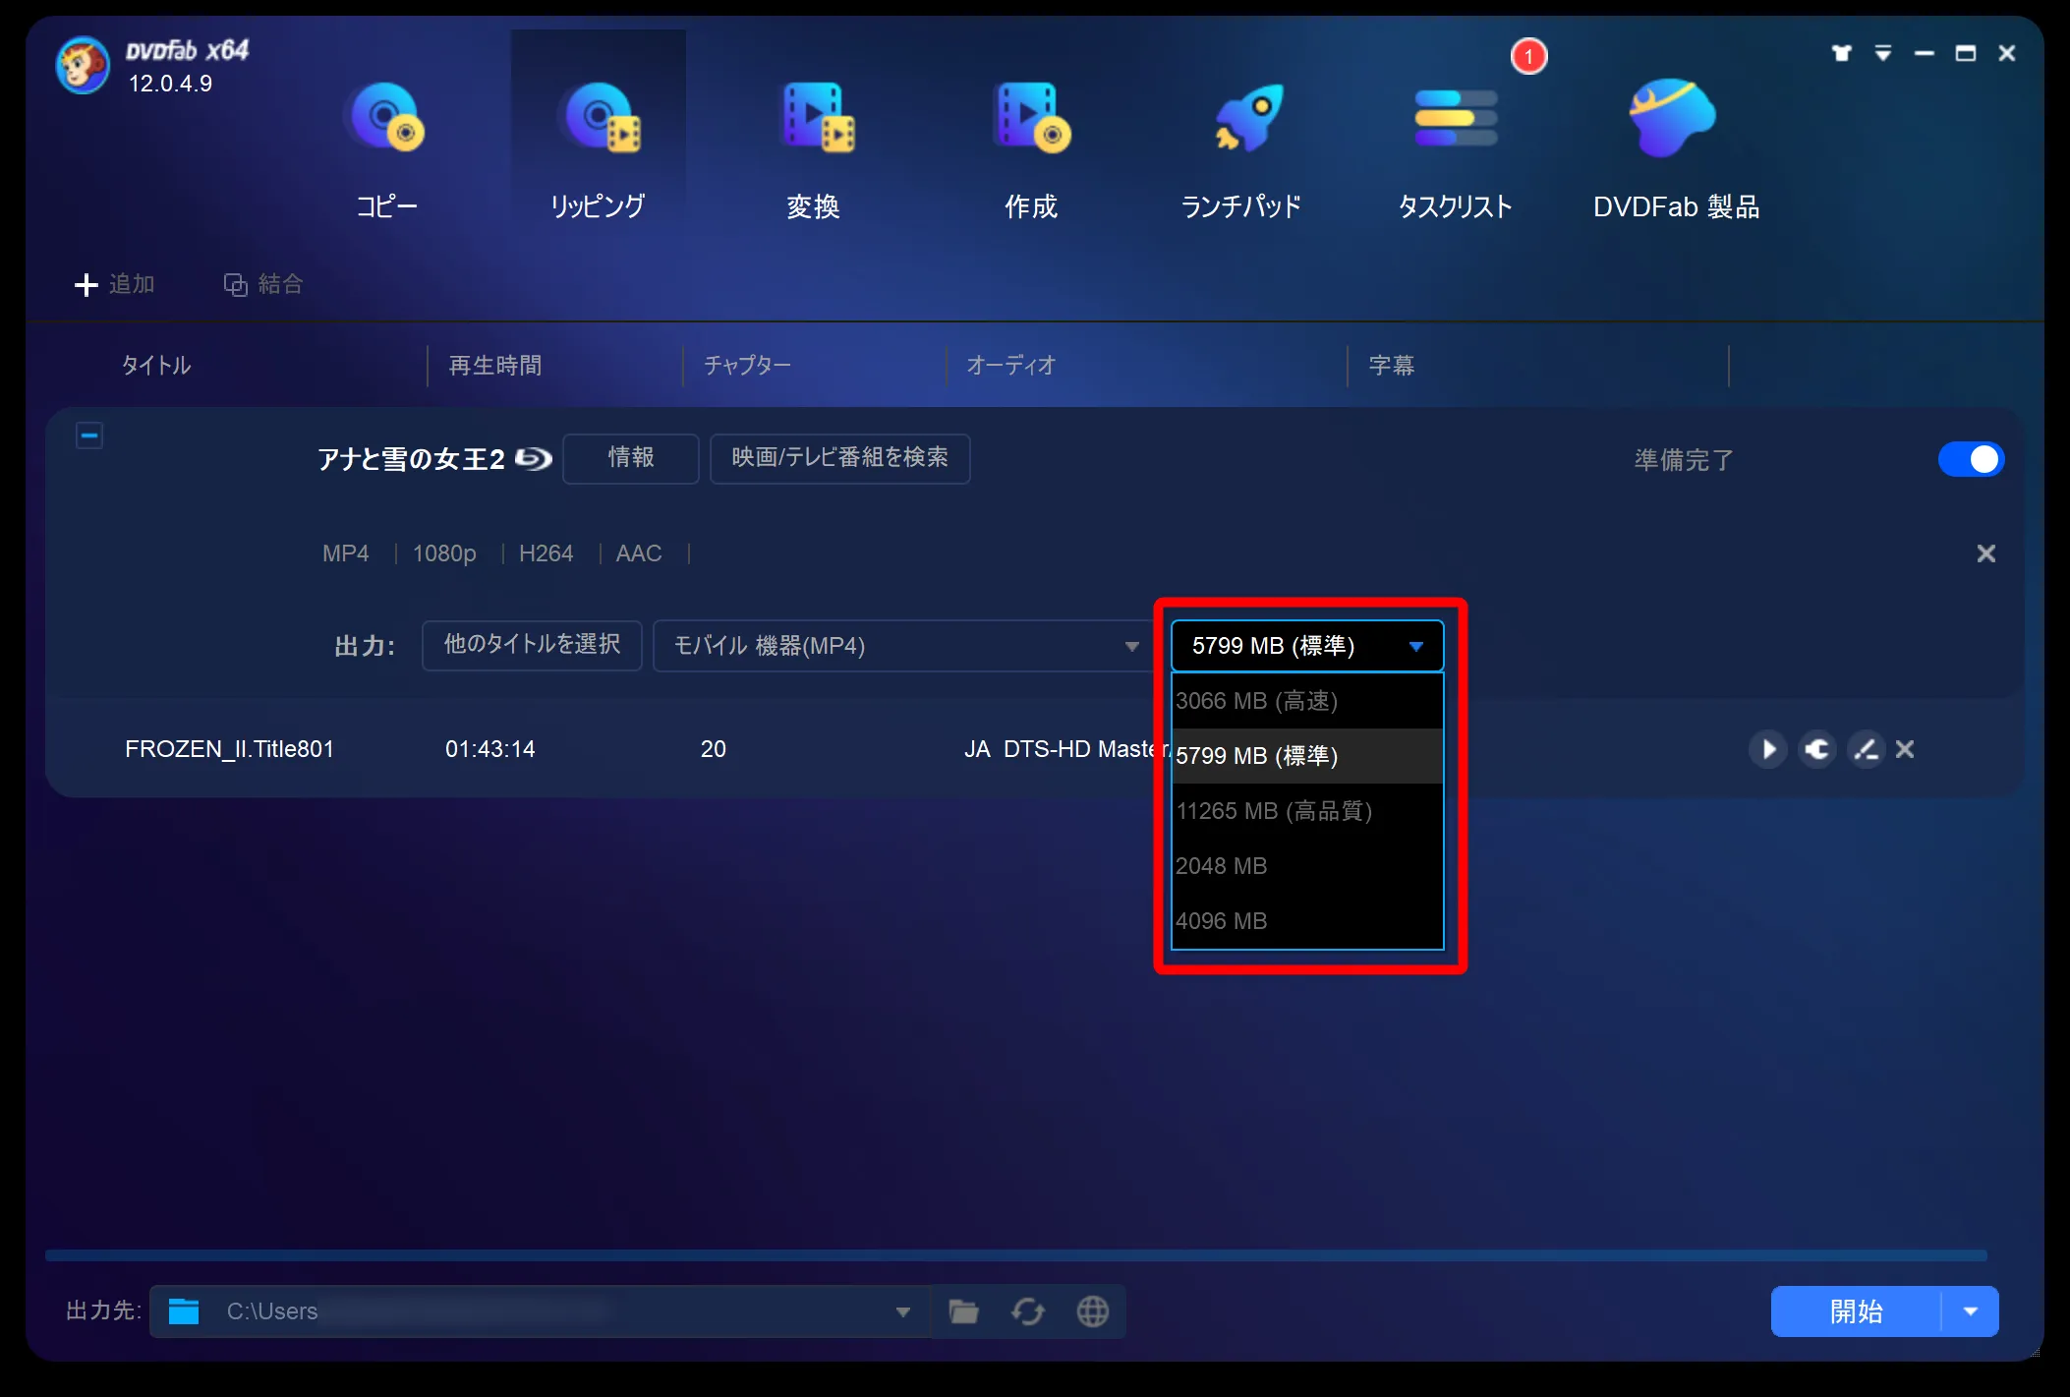Choose the 4096 MB size option
The image size is (2070, 1397).
[x=1307, y=921]
